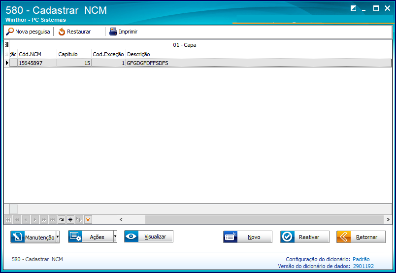
Task: Click the row indicator arrow of first row
Action: [7, 63]
